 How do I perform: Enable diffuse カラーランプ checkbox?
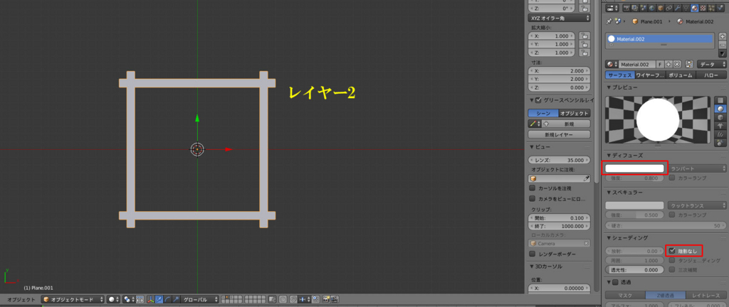click(x=672, y=178)
